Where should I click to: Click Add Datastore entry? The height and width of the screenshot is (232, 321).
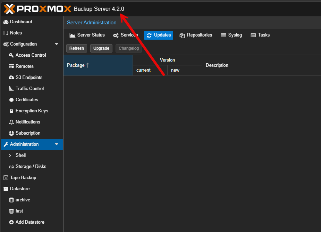coord(32,222)
